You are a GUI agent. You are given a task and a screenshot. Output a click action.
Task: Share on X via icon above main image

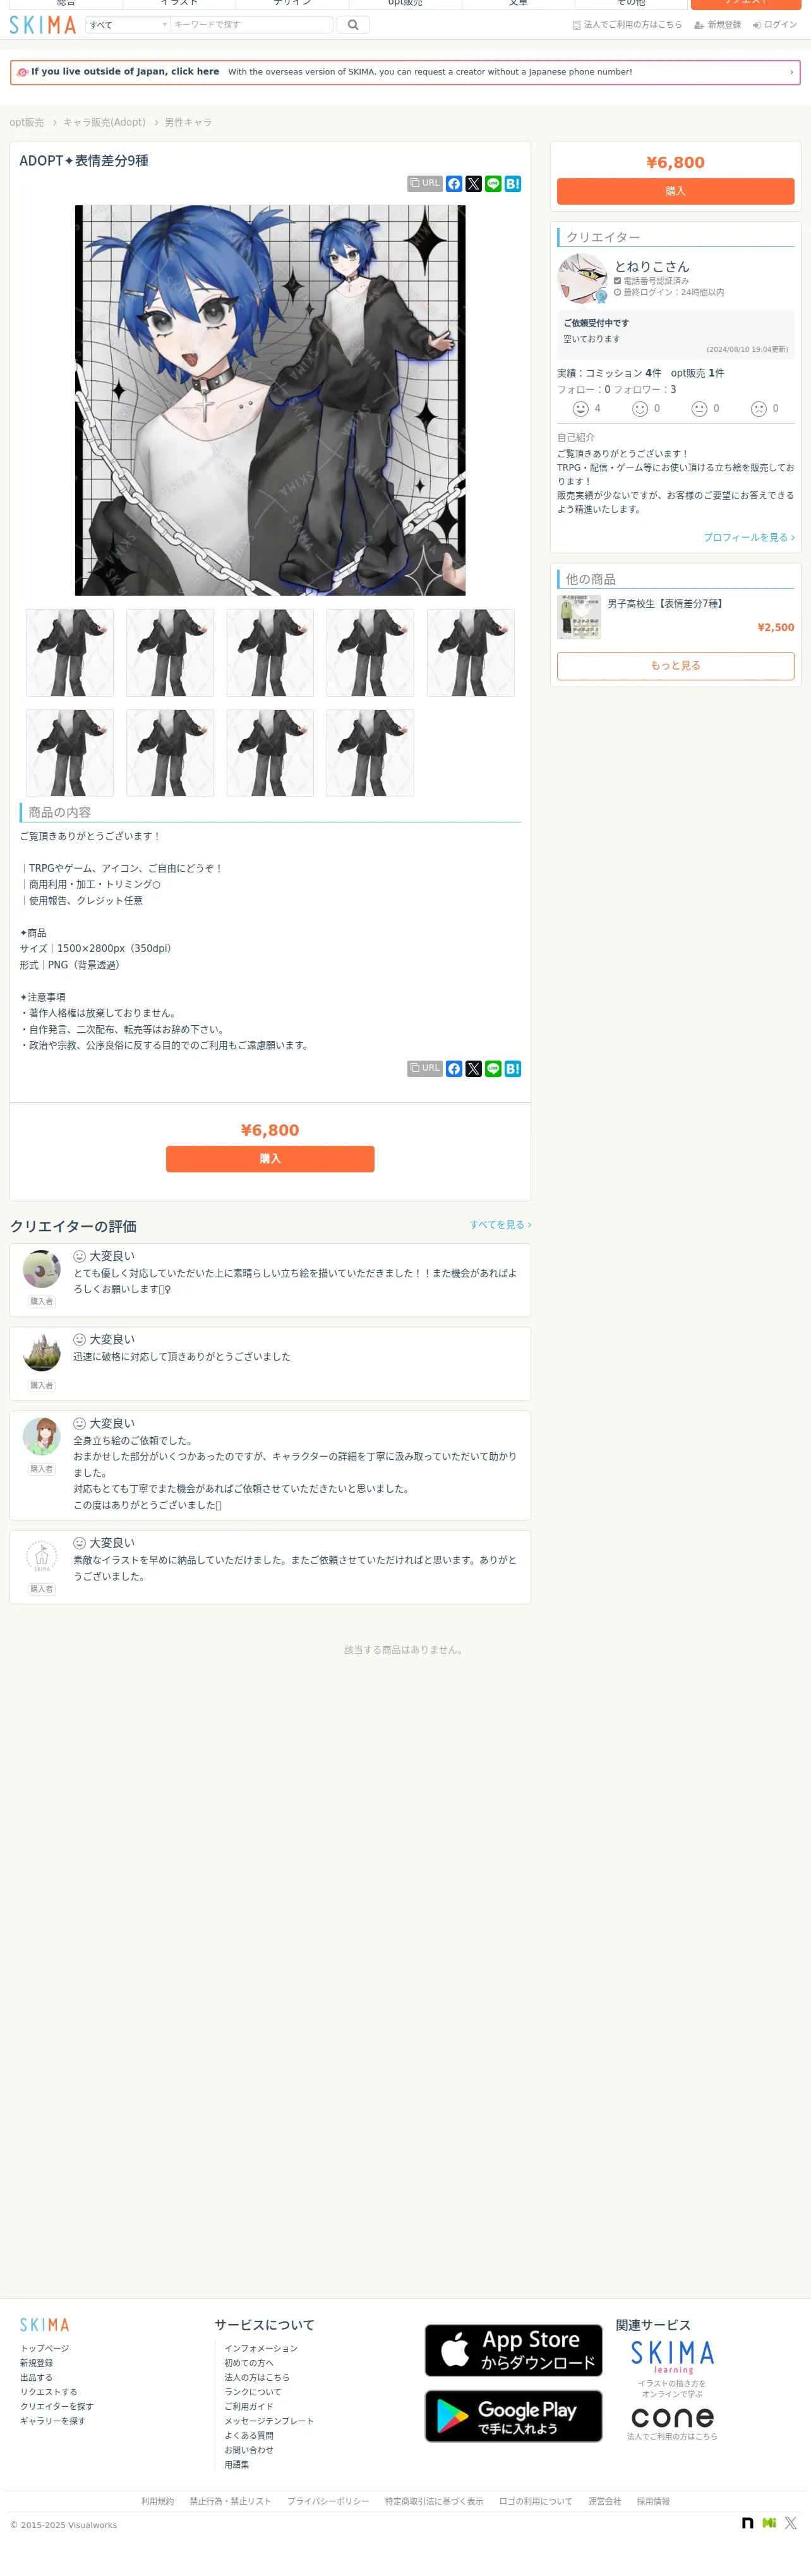pyautogui.click(x=474, y=184)
